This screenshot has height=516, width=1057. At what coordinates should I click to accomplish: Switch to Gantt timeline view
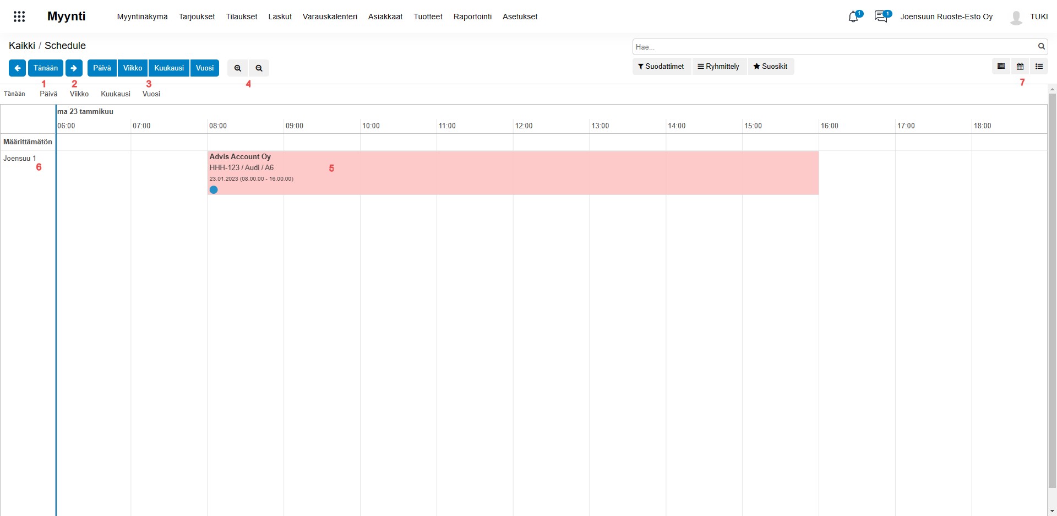1001,67
